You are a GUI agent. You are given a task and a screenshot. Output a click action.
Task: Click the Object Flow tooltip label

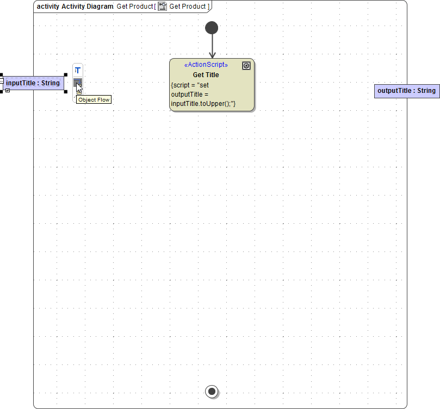coord(92,99)
